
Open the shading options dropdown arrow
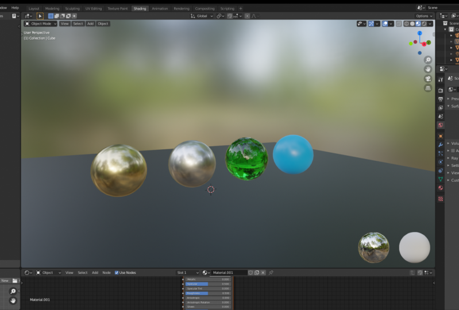click(430, 24)
